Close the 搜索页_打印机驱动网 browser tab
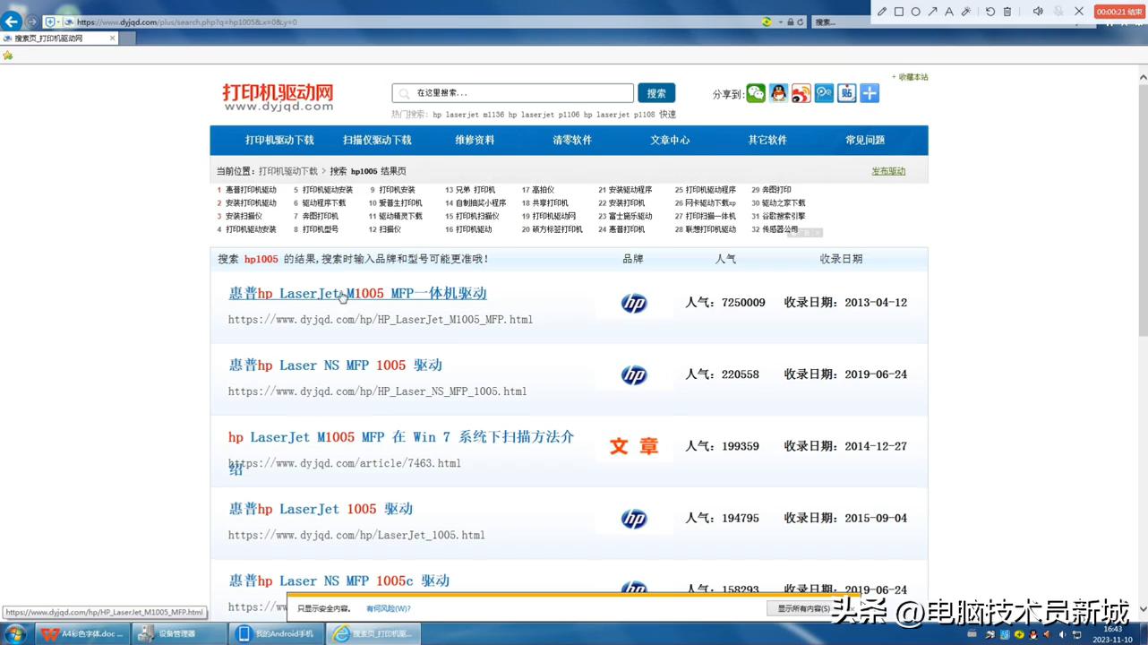Screen dimensions: 1148x645 tap(112, 39)
